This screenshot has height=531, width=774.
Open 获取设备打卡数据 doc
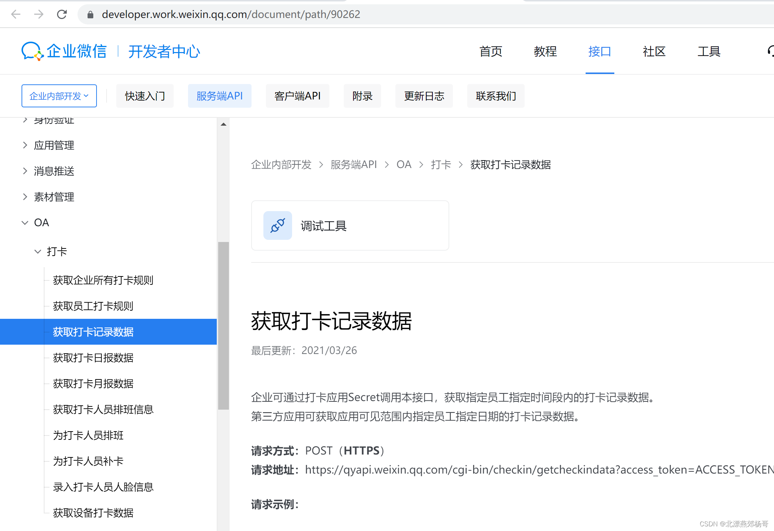[93, 513]
